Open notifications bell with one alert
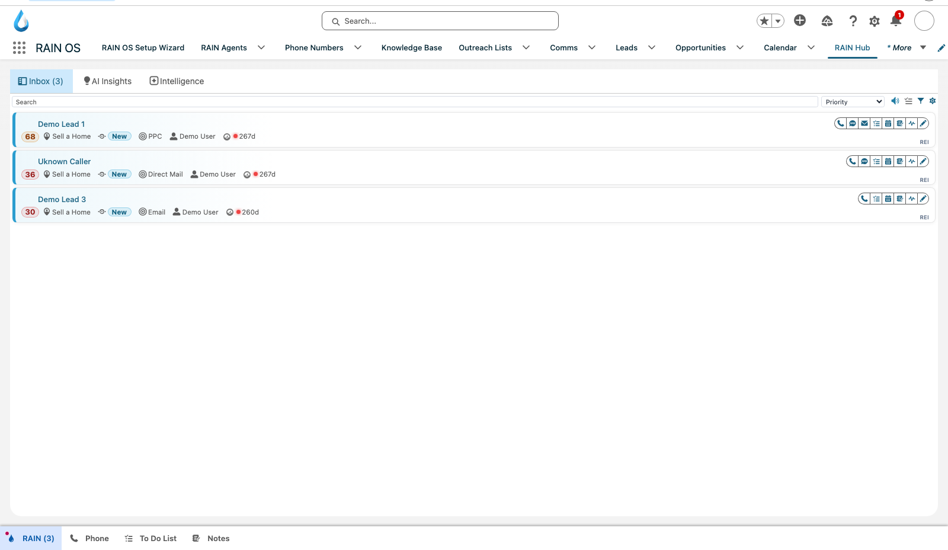Image resolution: width=948 pixels, height=550 pixels. 896,20
